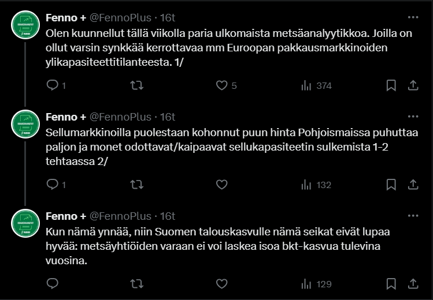433x300 pixels.
Task: Bookmark the first tweet about pakkausmarkkinoiden
Action: [391, 85]
